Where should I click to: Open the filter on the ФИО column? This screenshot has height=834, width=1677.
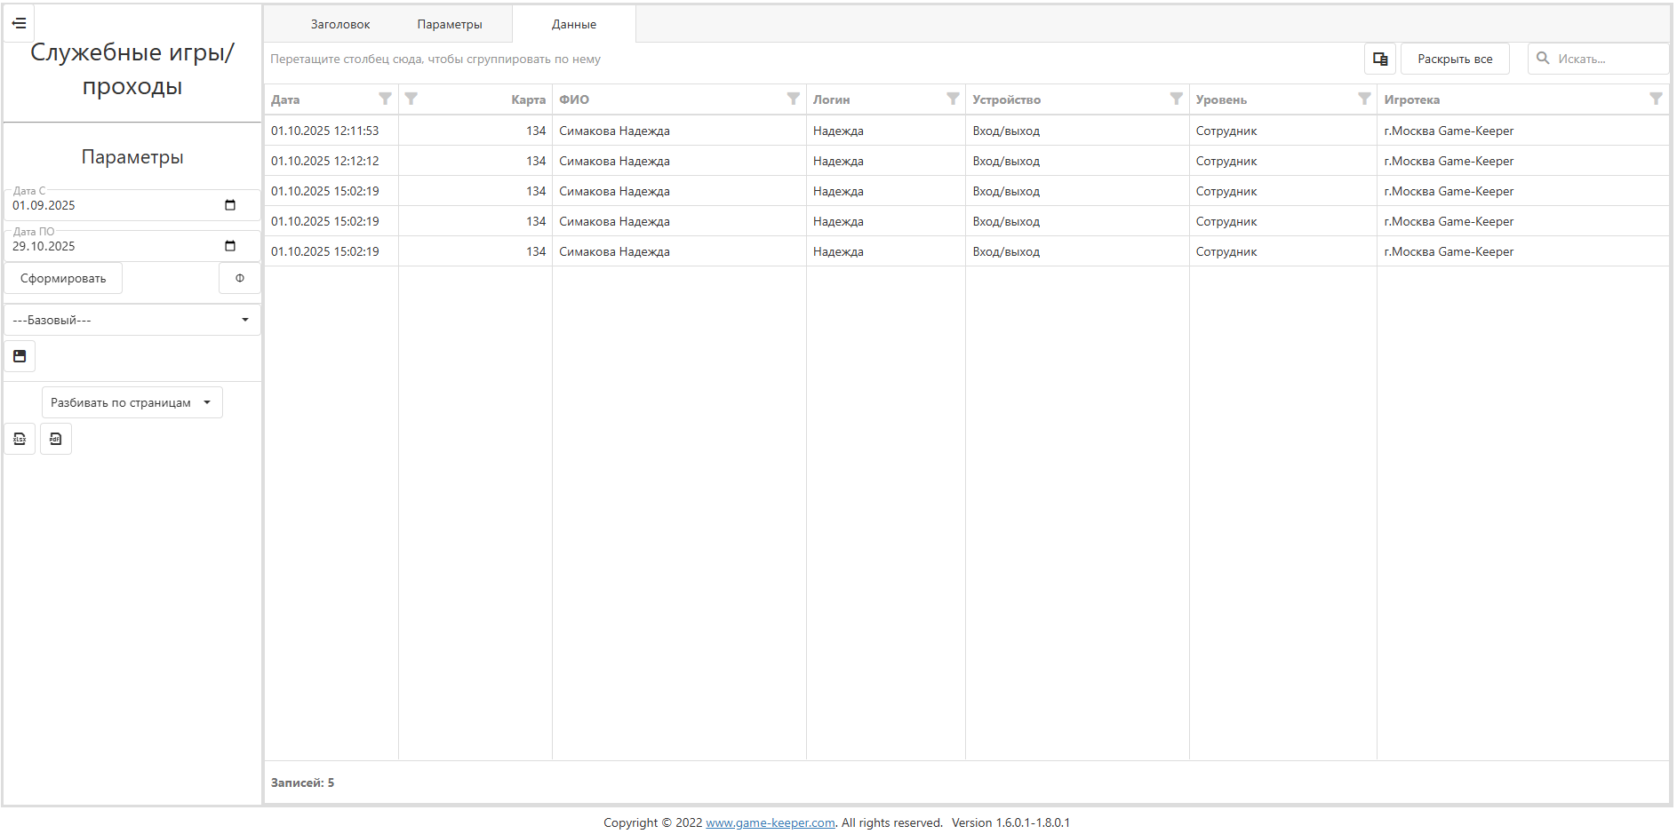click(793, 99)
